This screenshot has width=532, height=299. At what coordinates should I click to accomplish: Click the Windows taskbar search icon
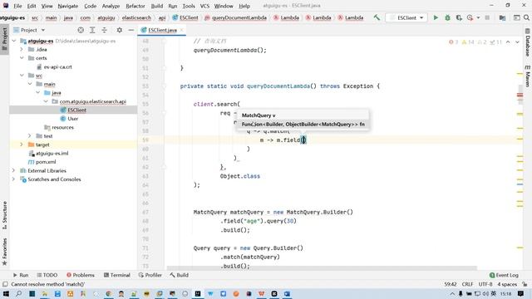(x=18, y=293)
